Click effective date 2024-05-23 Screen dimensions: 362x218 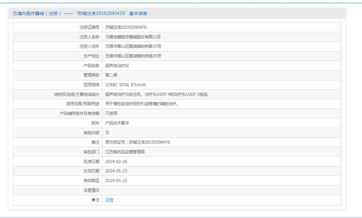pos(116,171)
